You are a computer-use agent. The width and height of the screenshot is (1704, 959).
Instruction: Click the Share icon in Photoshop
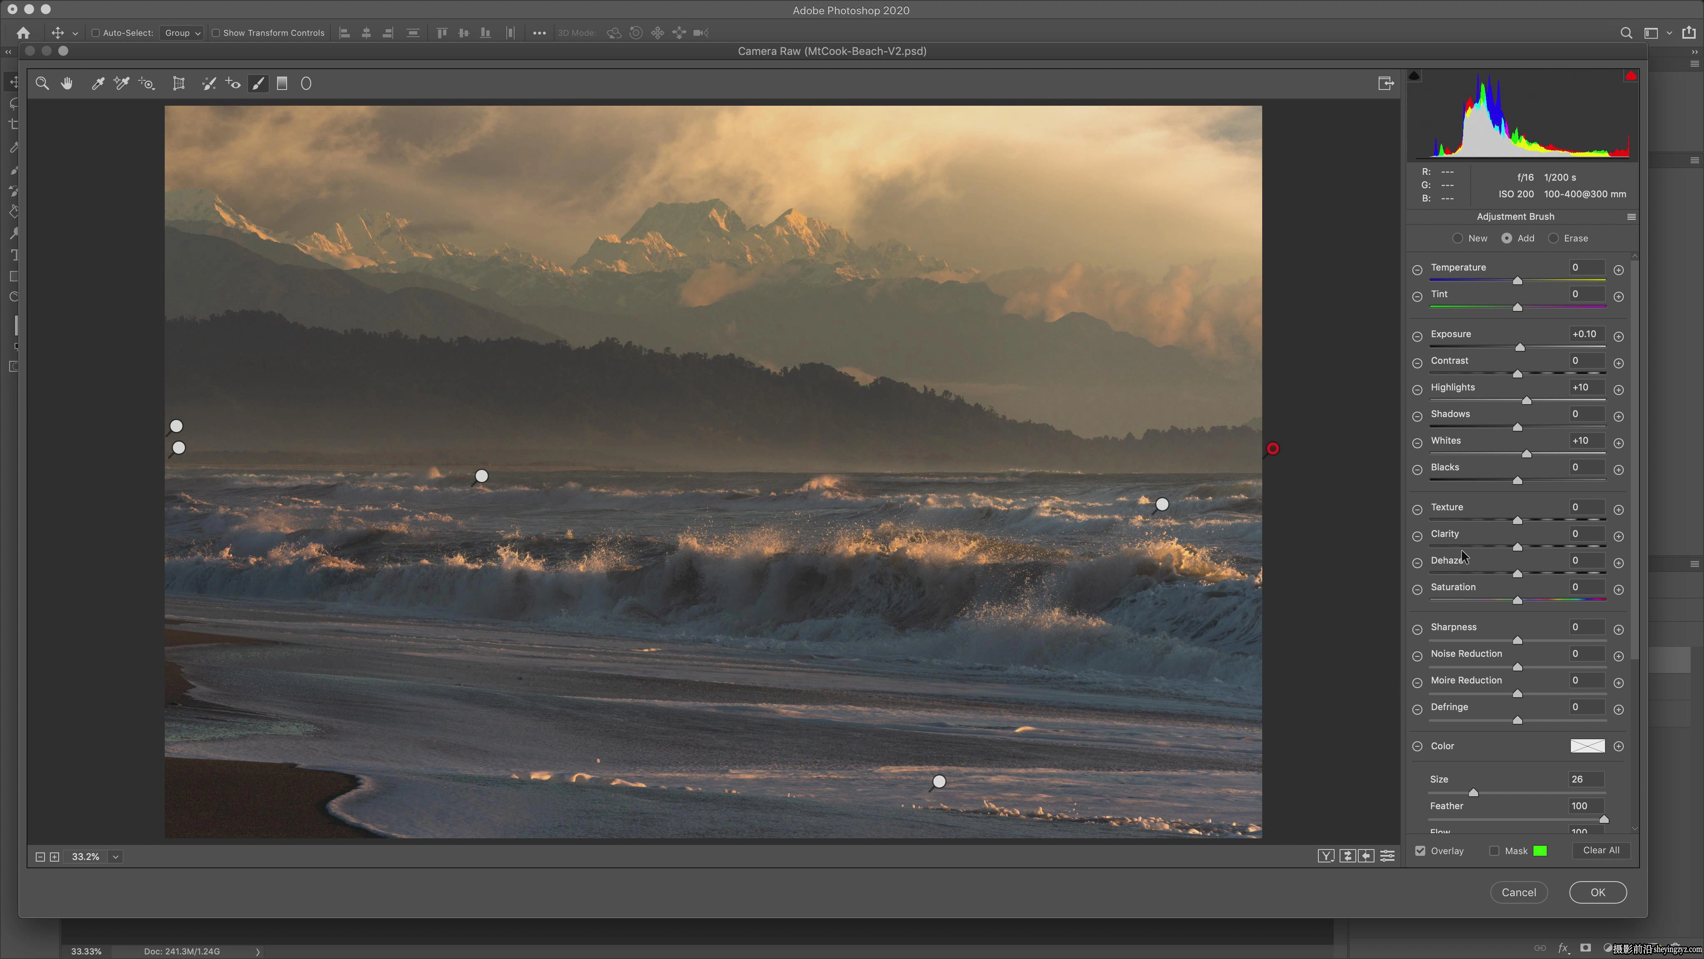[1689, 32]
